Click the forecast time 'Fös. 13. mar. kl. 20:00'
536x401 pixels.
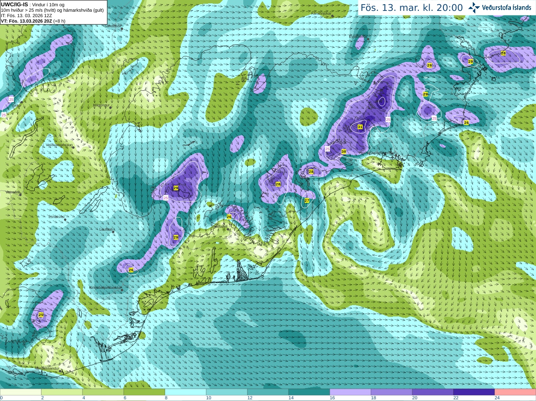click(412, 8)
